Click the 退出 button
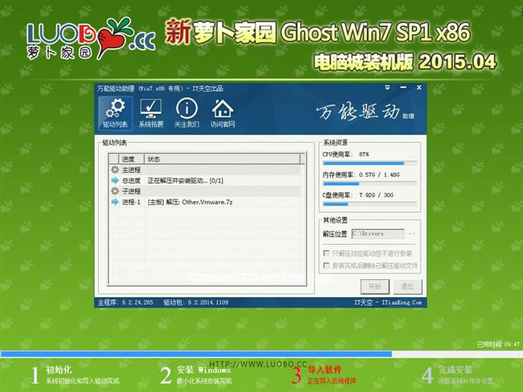This screenshot has width=523, height=392. [x=407, y=287]
